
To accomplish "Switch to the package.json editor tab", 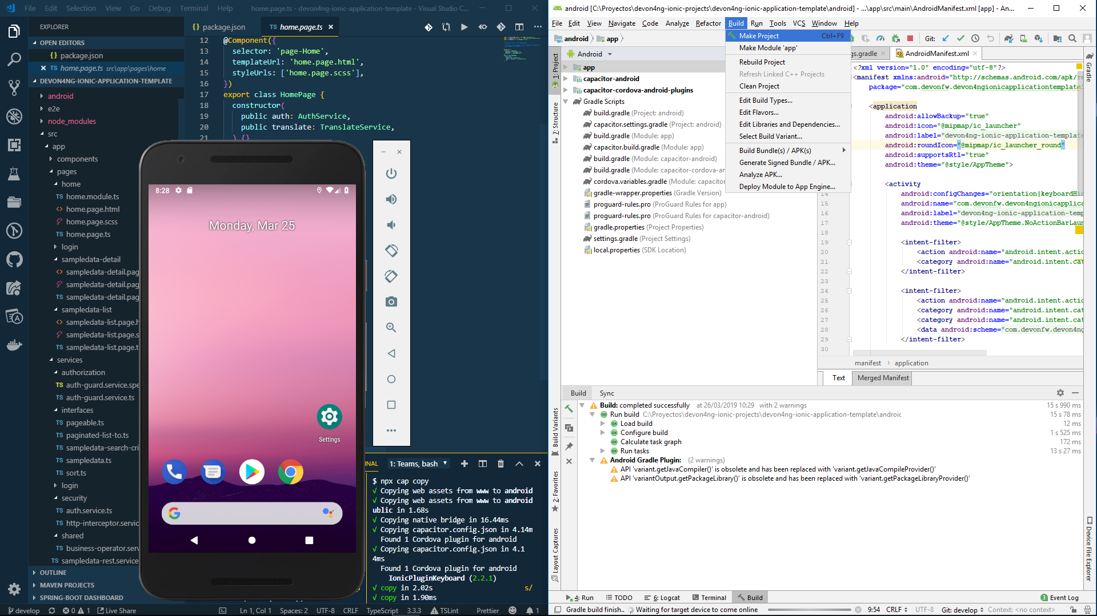I will click(x=223, y=27).
